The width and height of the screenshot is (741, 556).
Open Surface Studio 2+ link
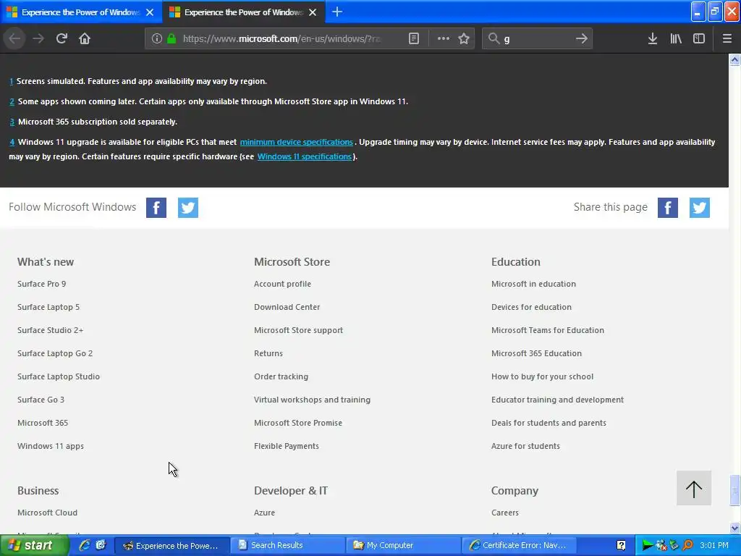(50, 330)
